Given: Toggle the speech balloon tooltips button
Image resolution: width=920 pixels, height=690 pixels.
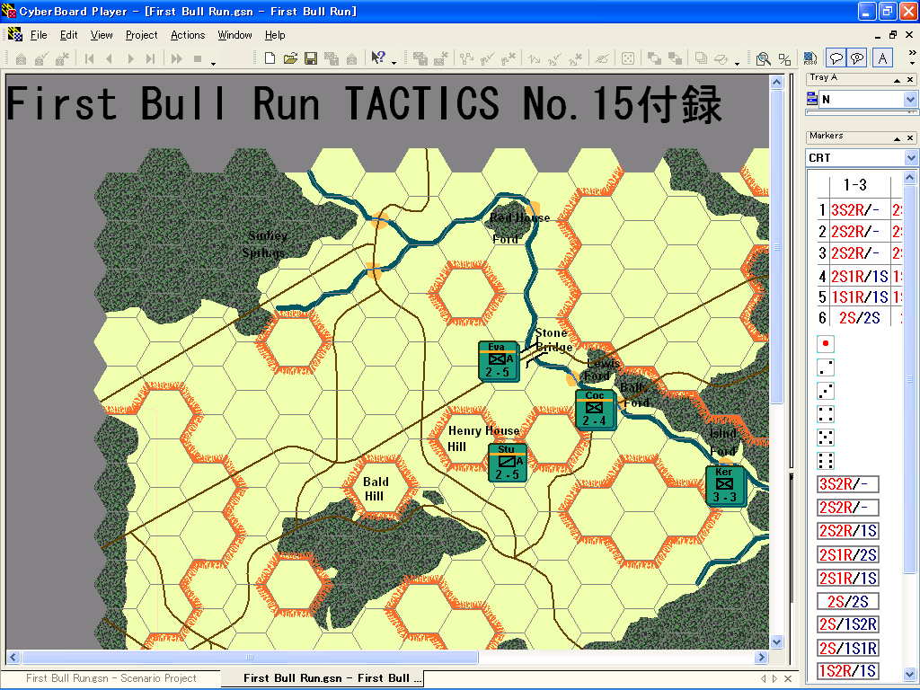Looking at the screenshot, I should (x=836, y=58).
